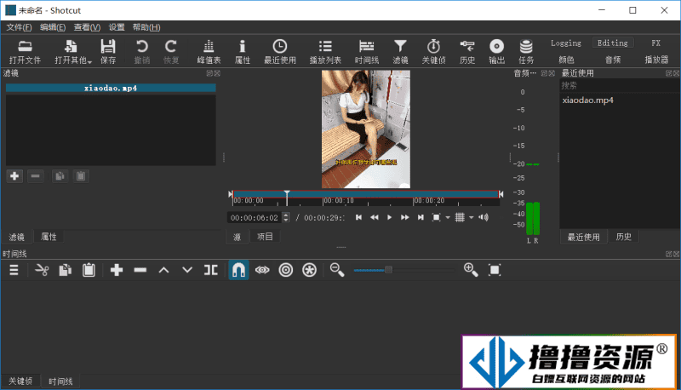This screenshot has width=681, height=390.
Task: Open player volume control
Action: point(484,217)
